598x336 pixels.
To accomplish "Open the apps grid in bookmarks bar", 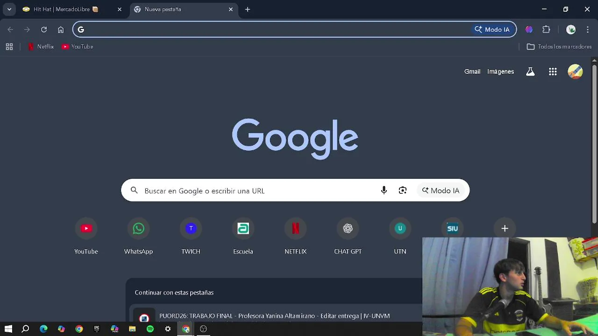I will point(9,47).
